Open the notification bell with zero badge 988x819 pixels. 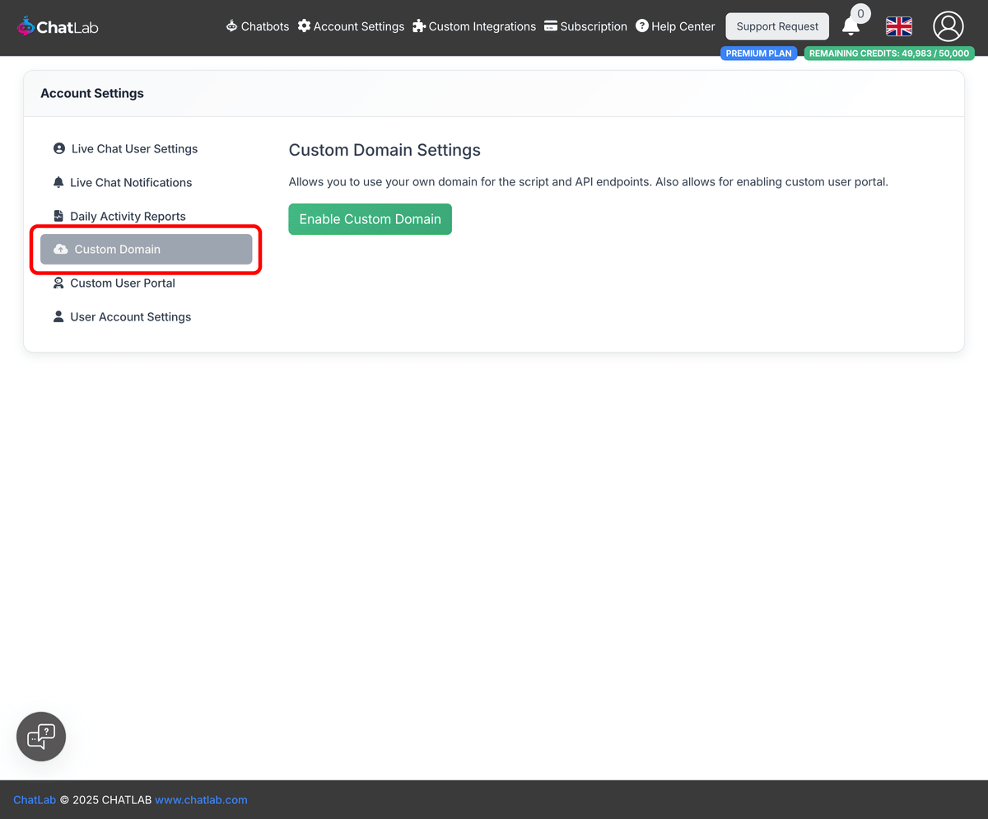click(851, 28)
